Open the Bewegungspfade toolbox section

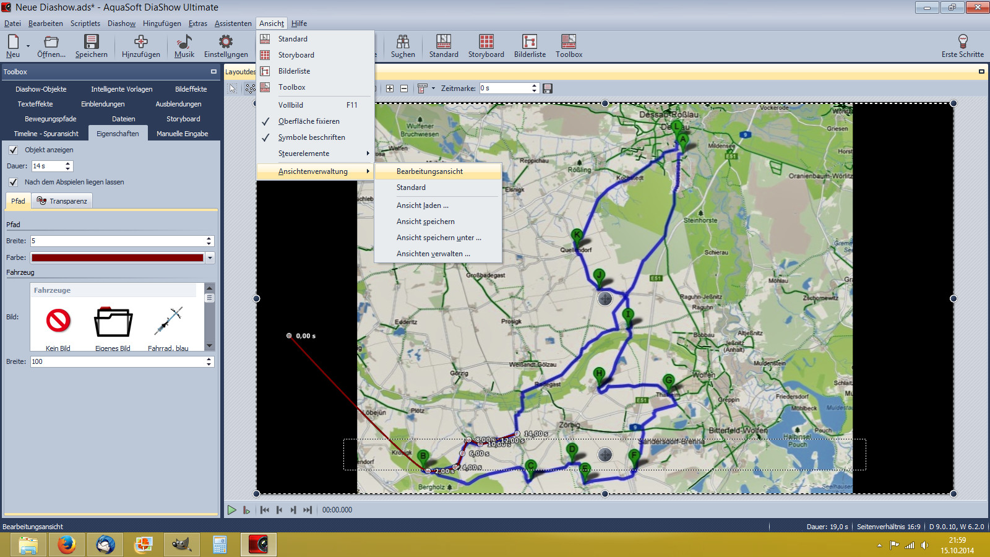pyautogui.click(x=51, y=119)
